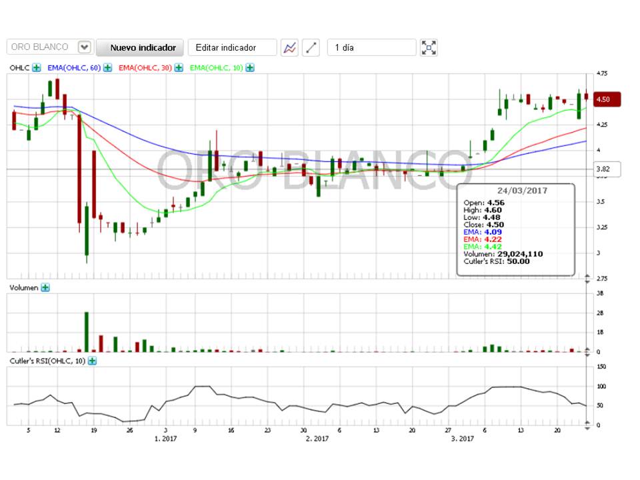Expand the Cutler's RSI plus icon
The image size is (640, 480).
tap(92, 361)
